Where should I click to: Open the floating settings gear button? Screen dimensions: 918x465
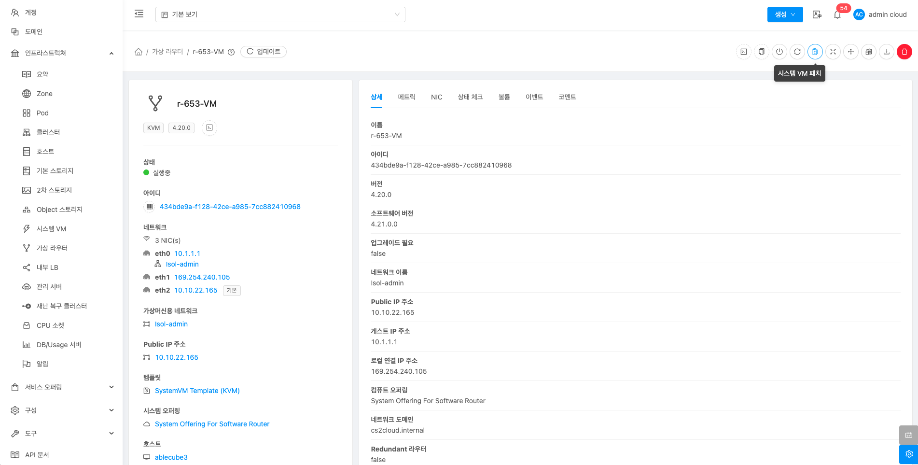click(908, 454)
